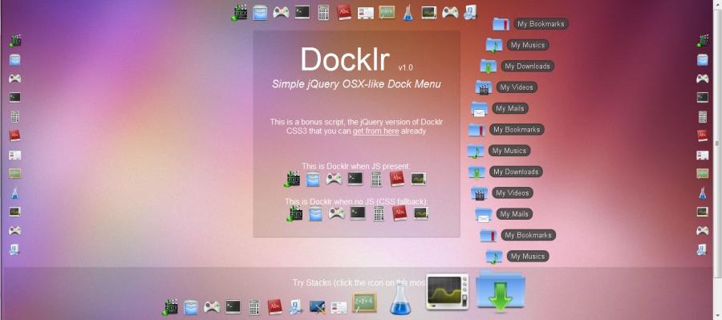Open the file drawer in the top dock
The width and height of the screenshot is (722, 320).
[260, 13]
